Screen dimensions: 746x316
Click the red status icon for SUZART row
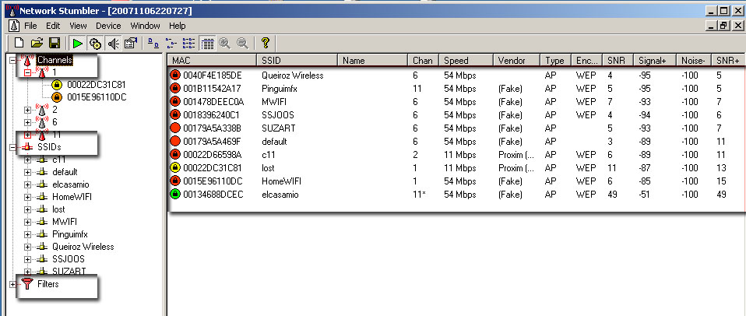(x=174, y=128)
